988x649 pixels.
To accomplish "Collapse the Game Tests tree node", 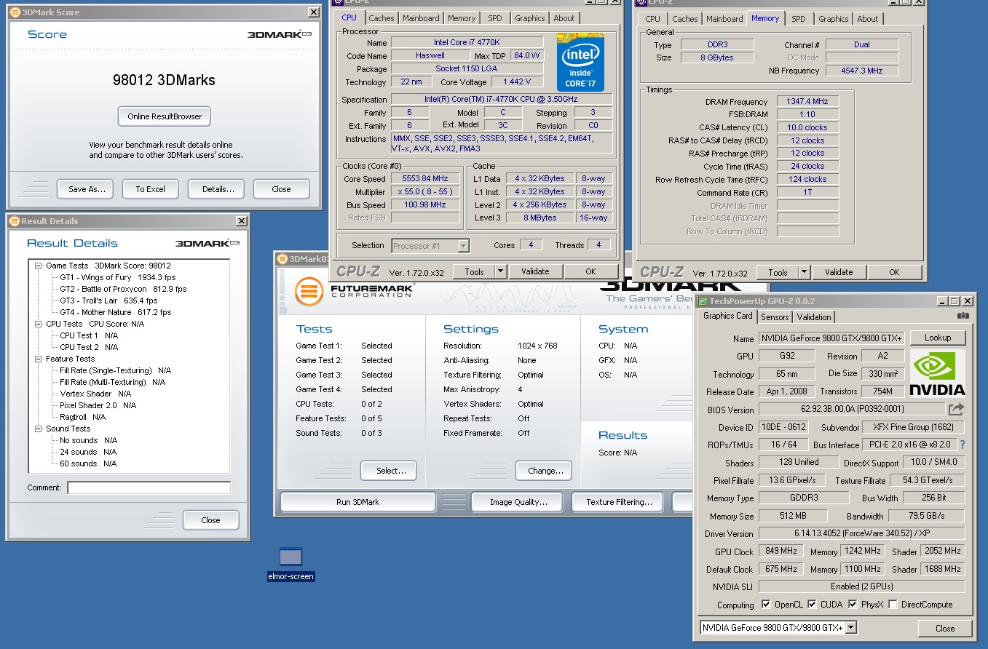I will pyautogui.click(x=38, y=266).
